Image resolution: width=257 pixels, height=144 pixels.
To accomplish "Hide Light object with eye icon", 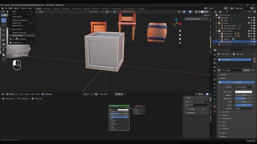I will 252,20.
